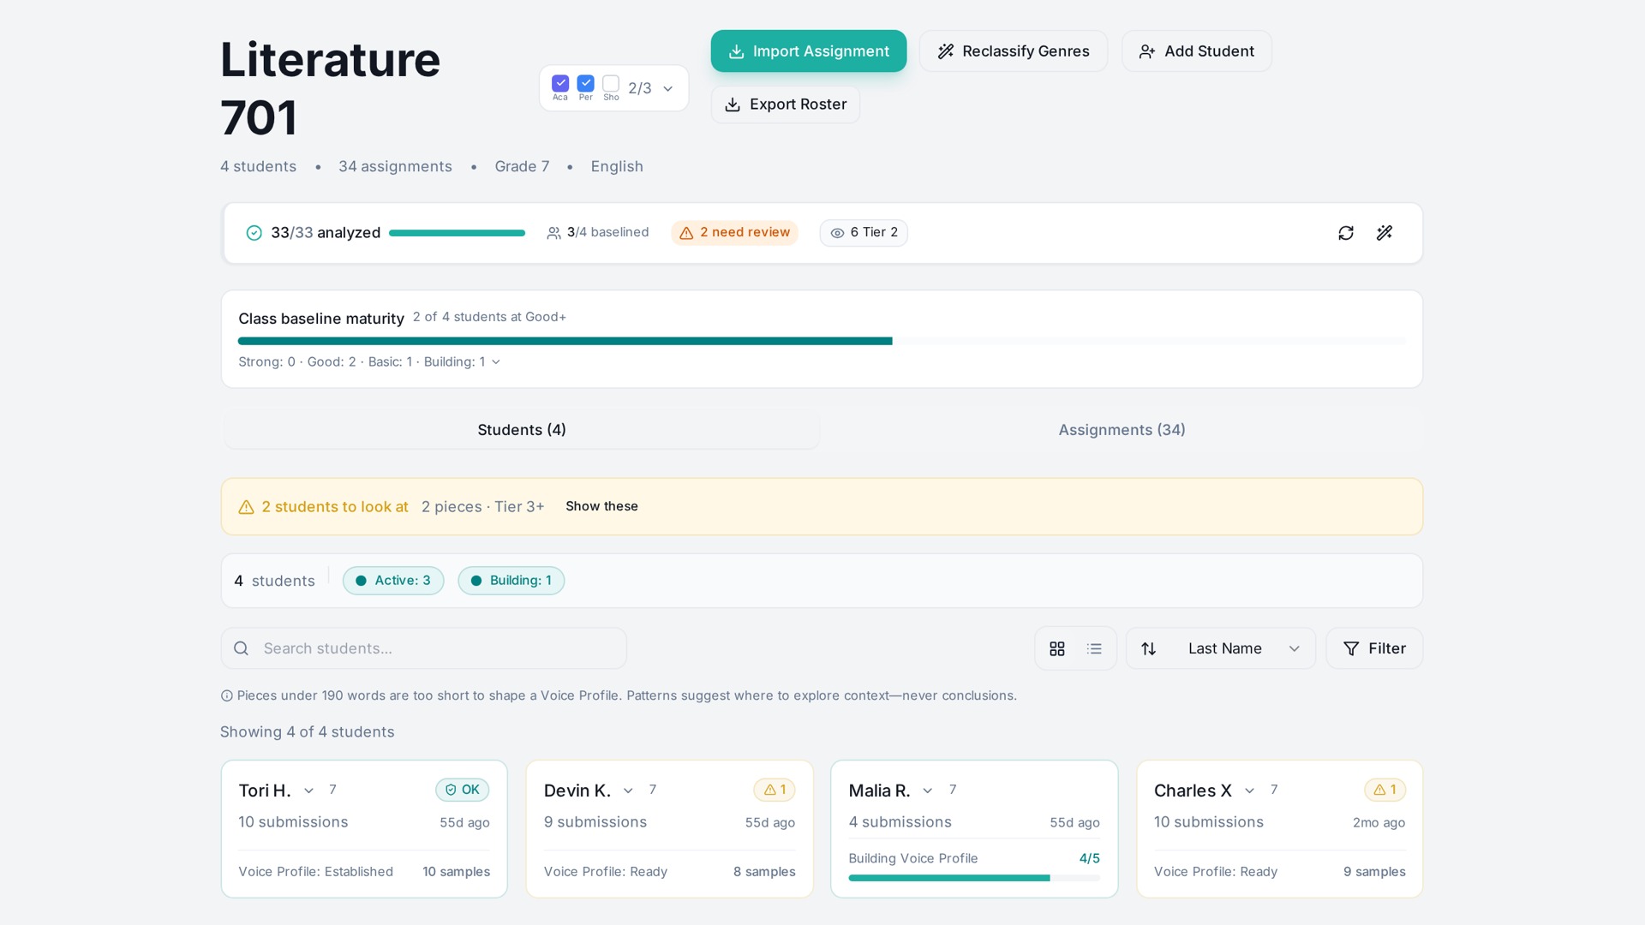Click the magic wand icon in analysis bar
Image resolution: width=1645 pixels, height=925 pixels.
1385,233
